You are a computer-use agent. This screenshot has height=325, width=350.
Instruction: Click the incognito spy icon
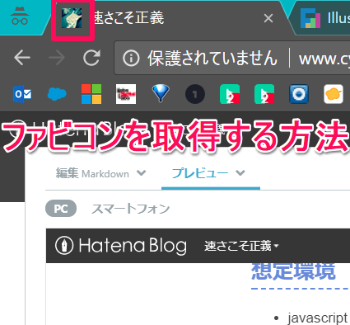coord(20,16)
